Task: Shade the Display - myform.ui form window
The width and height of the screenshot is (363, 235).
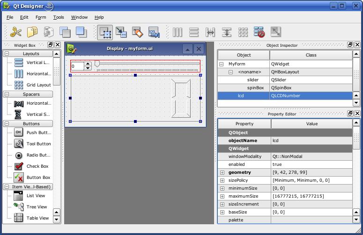Action: point(187,49)
